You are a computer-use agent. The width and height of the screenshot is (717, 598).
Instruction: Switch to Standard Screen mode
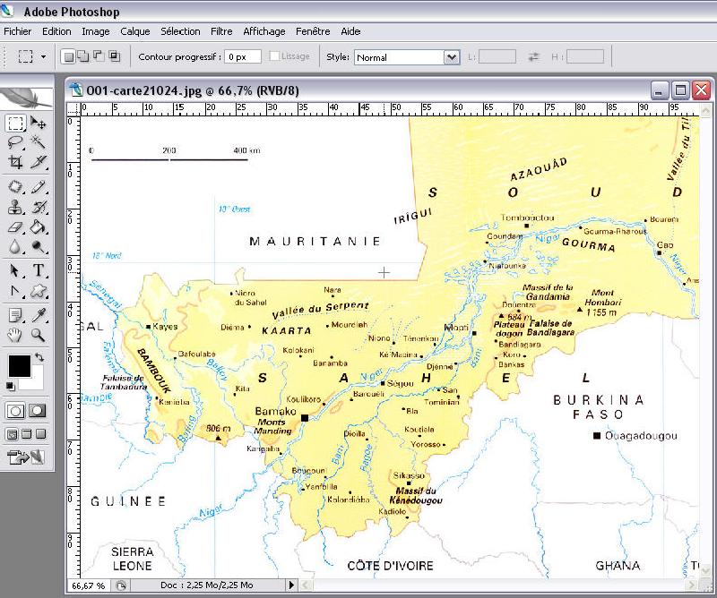[13, 434]
